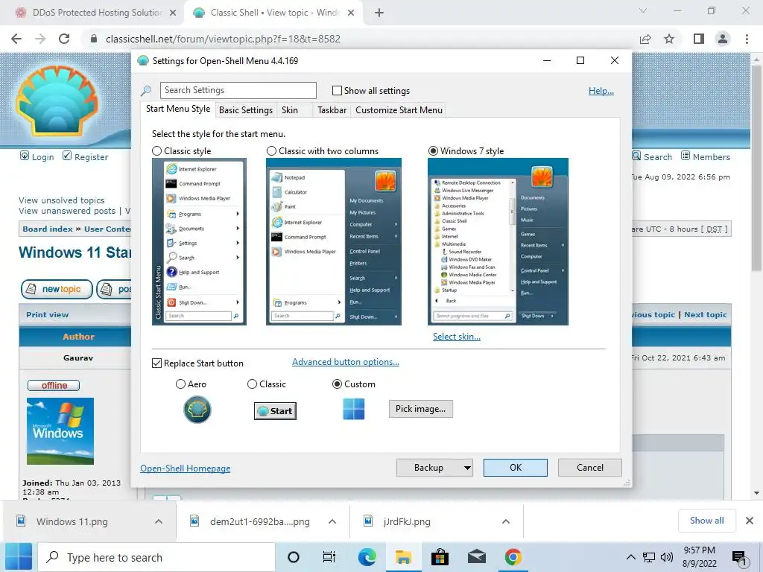
Task: Choose Custom button radio option
Action: pyautogui.click(x=337, y=384)
